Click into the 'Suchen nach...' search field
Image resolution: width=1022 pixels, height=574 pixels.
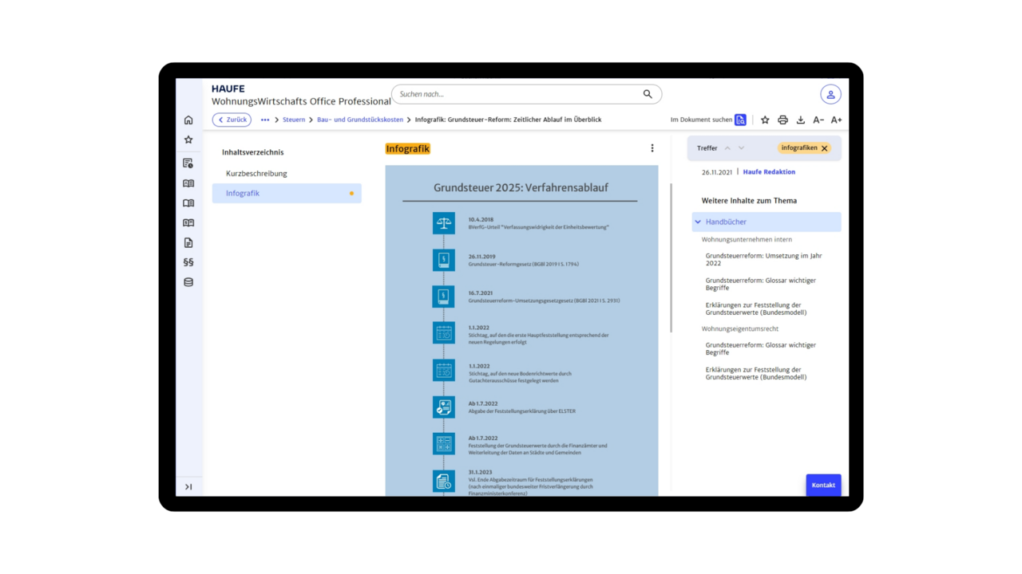point(519,94)
